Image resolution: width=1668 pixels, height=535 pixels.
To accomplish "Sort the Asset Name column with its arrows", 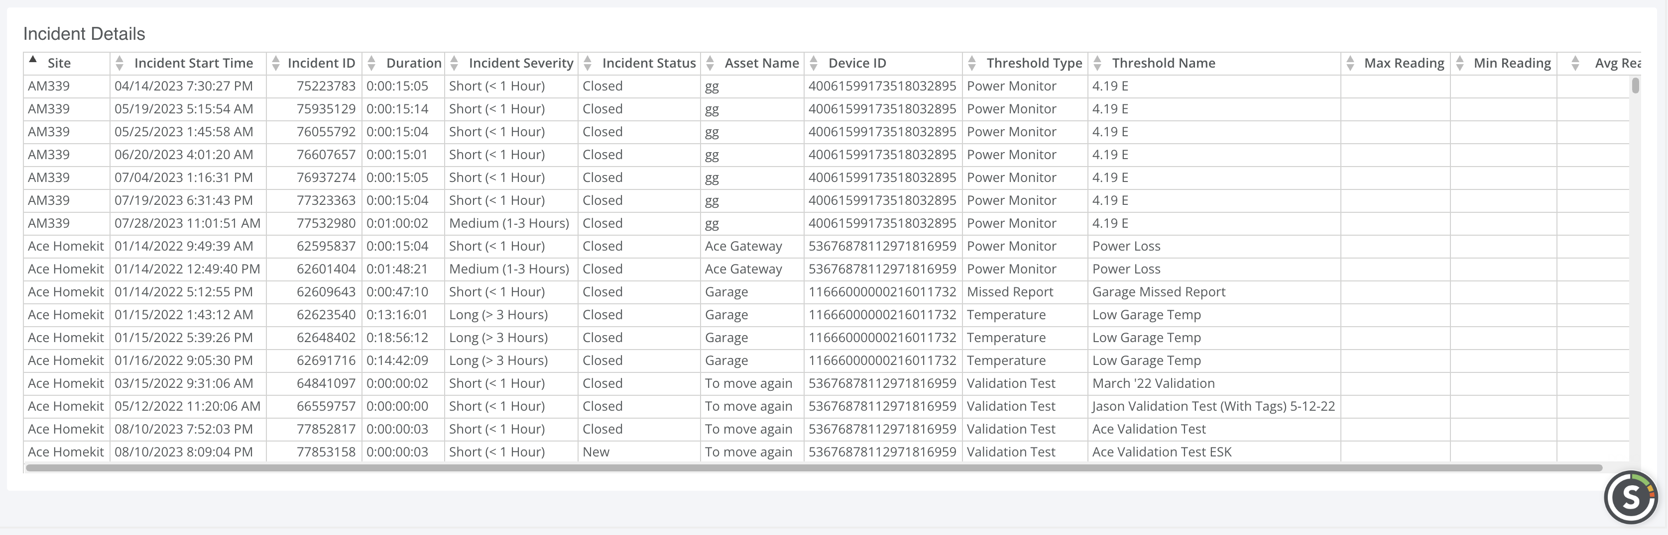I will click(x=711, y=63).
